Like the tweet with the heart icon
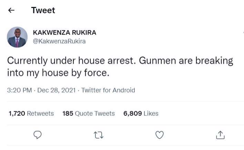244x150 pixels. [x=159, y=135]
